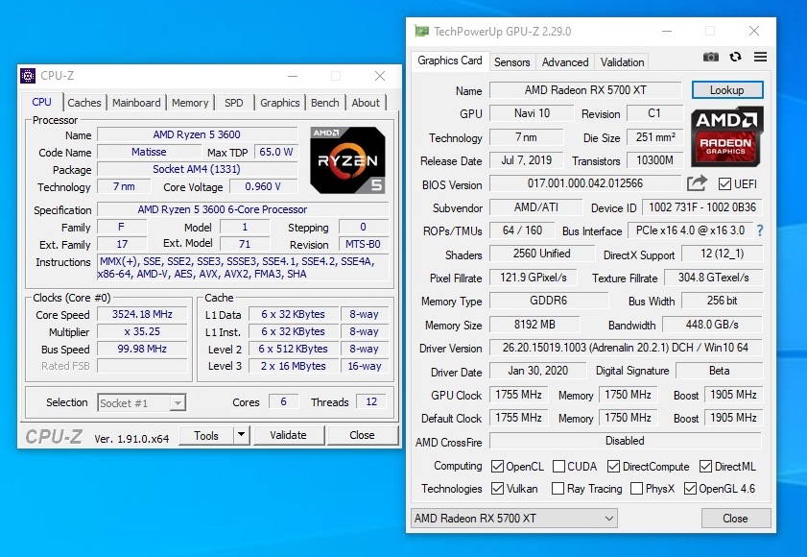This screenshot has height=557, width=807.
Task: Take a GPU-Z screenshot with camera icon
Action: click(x=711, y=57)
